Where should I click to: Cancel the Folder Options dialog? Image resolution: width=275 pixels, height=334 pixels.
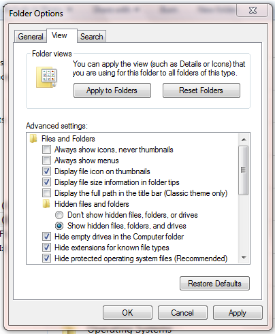(182, 313)
